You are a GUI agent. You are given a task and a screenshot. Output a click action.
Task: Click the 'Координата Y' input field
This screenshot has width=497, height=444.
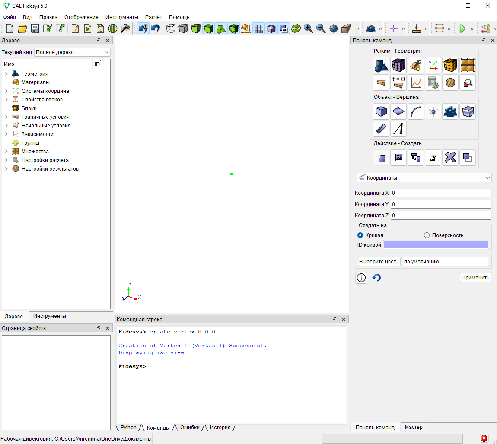(441, 204)
